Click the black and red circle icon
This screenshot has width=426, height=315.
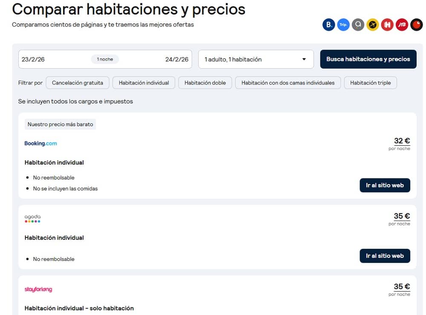pyautogui.click(x=417, y=25)
